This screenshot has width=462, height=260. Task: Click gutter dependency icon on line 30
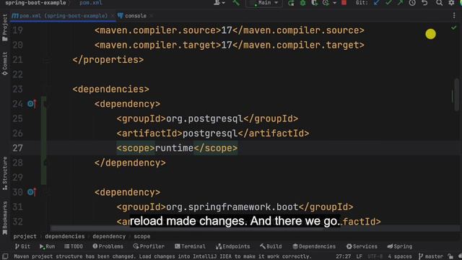pos(32,192)
